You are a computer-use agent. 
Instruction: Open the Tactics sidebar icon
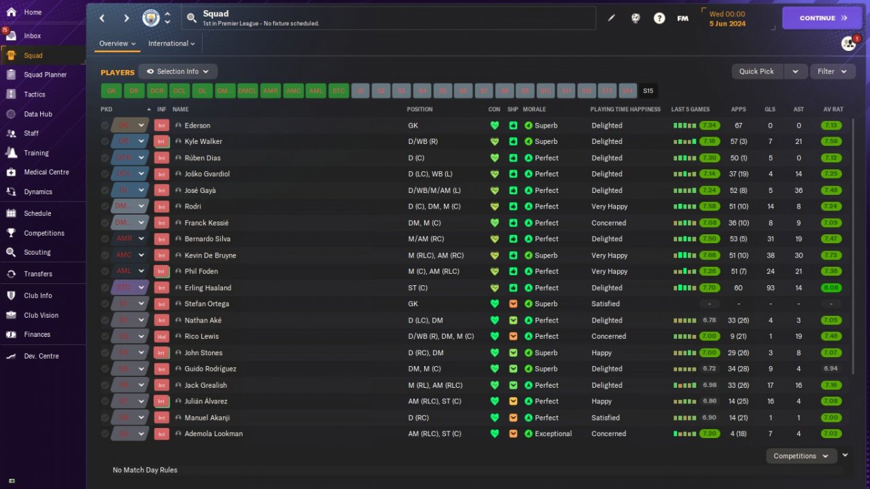click(x=11, y=94)
